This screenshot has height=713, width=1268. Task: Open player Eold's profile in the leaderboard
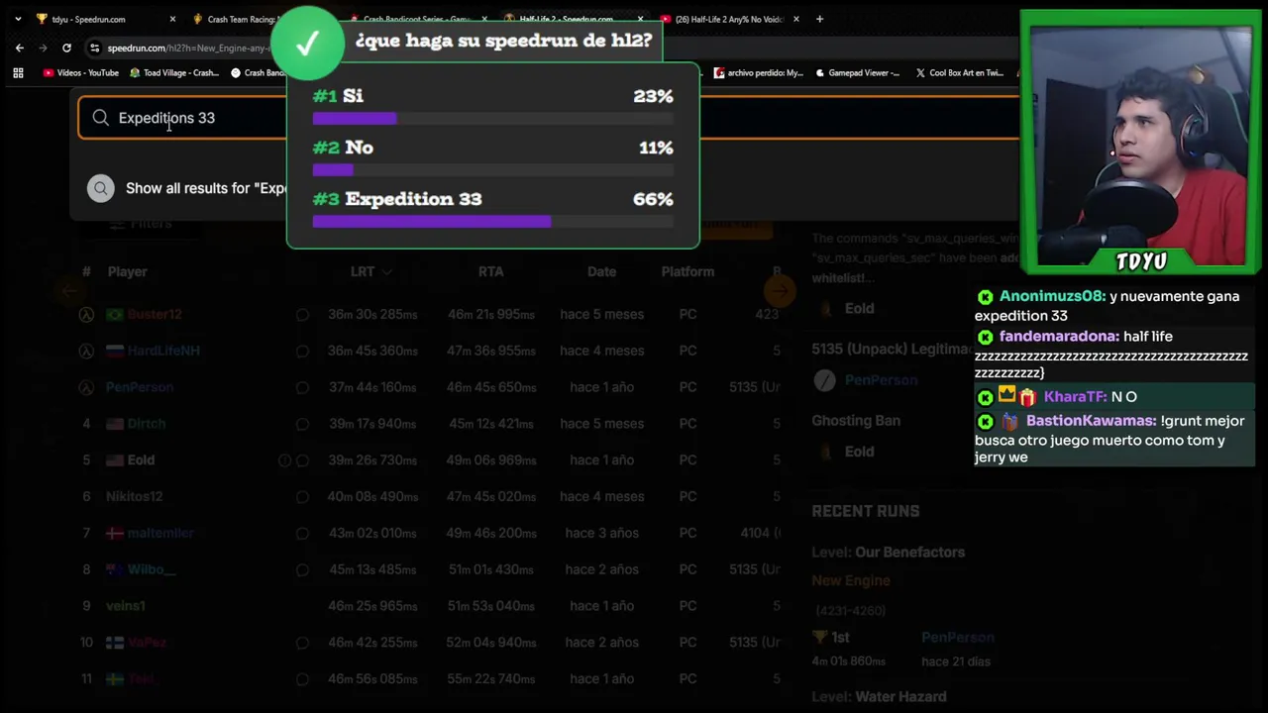[141, 459]
